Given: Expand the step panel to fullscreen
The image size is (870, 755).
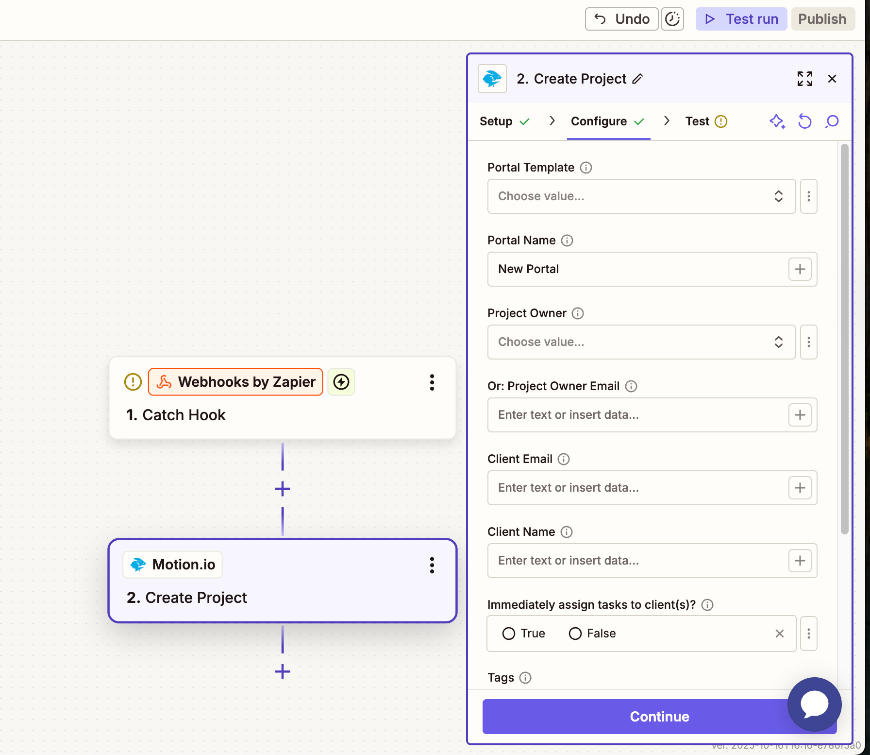Looking at the screenshot, I should pyautogui.click(x=805, y=79).
